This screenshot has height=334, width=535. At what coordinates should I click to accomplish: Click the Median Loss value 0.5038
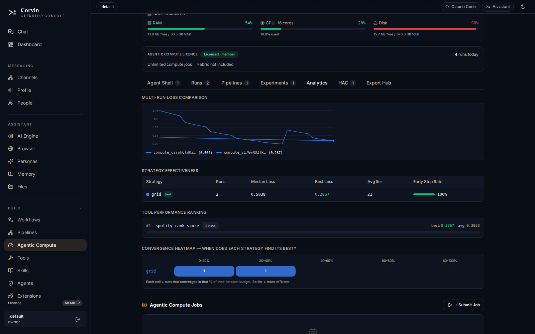(x=258, y=194)
